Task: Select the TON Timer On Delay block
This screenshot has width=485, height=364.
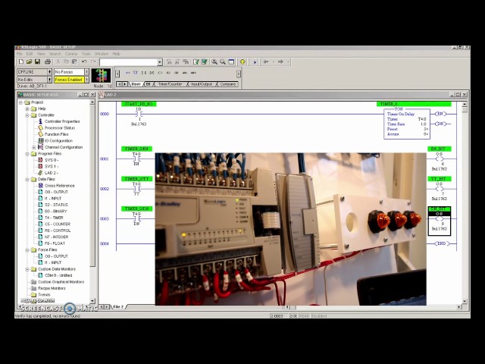Action: click(406, 124)
